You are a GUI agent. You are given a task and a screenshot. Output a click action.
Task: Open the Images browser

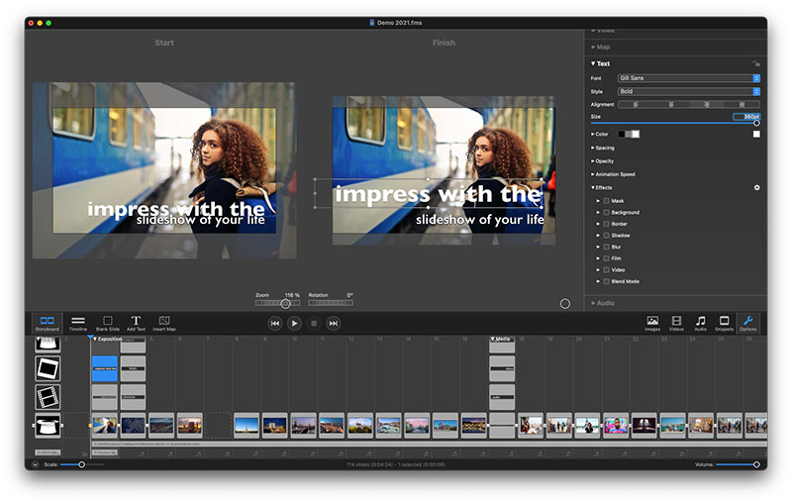(x=652, y=323)
